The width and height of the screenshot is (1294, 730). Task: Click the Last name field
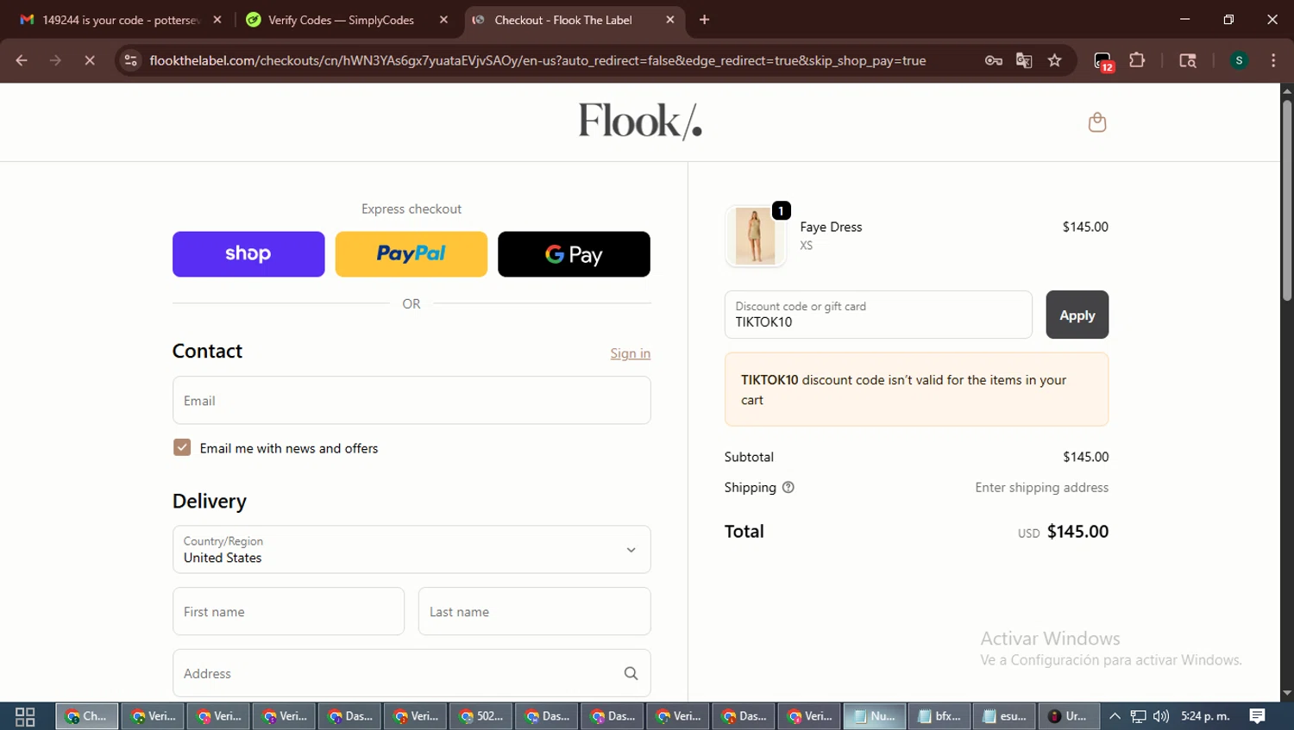[x=534, y=612]
